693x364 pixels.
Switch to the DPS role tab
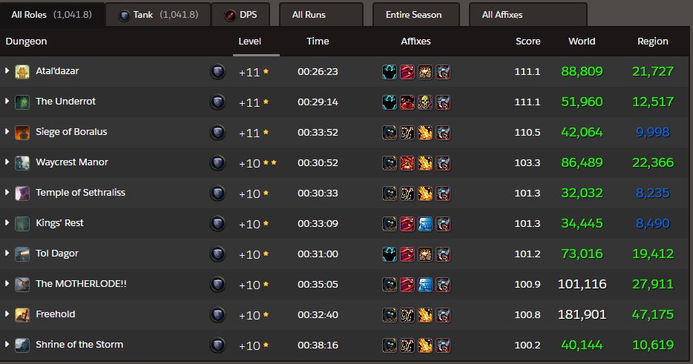241,15
